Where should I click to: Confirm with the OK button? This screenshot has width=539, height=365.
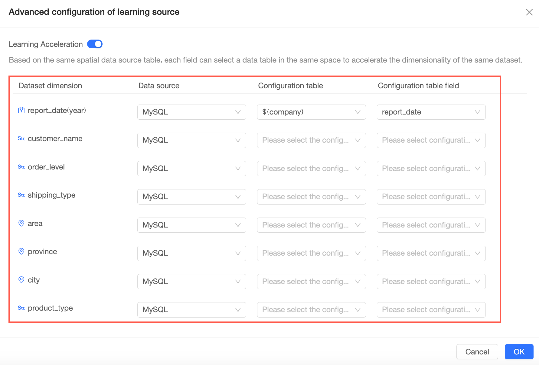(x=519, y=352)
